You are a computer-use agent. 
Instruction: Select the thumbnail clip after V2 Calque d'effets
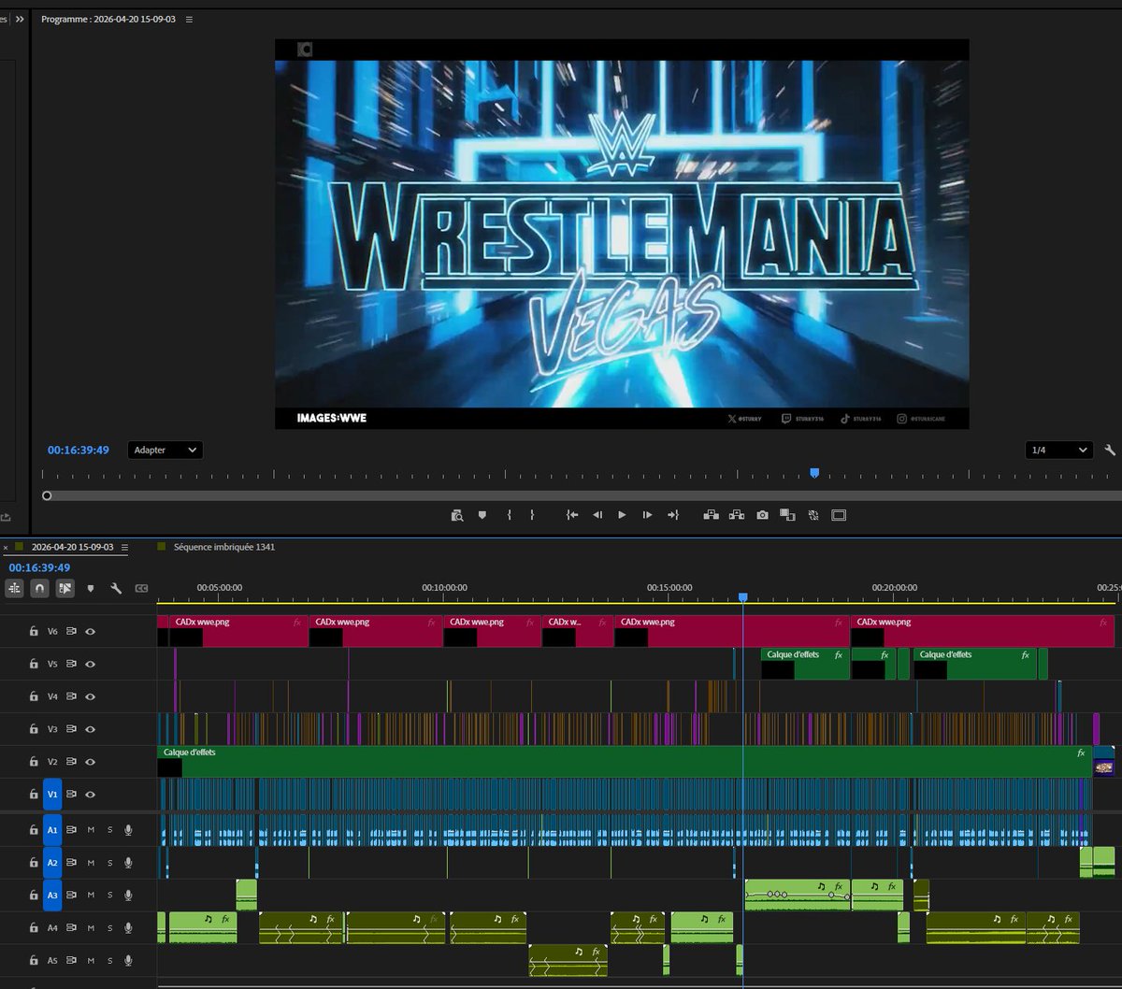coord(1104,762)
